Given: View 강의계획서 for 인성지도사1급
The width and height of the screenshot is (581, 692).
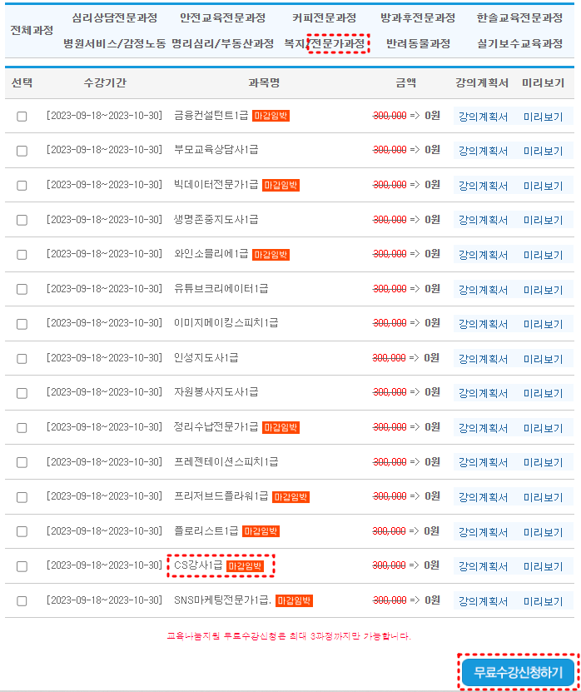Looking at the screenshot, I should pyautogui.click(x=483, y=359).
